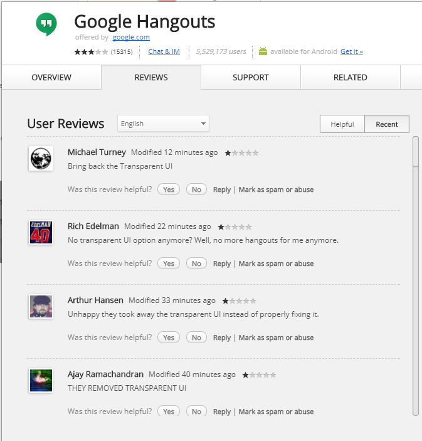Mark Michael Turney's review as spam or abuse
422x441 pixels.
(x=276, y=189)
